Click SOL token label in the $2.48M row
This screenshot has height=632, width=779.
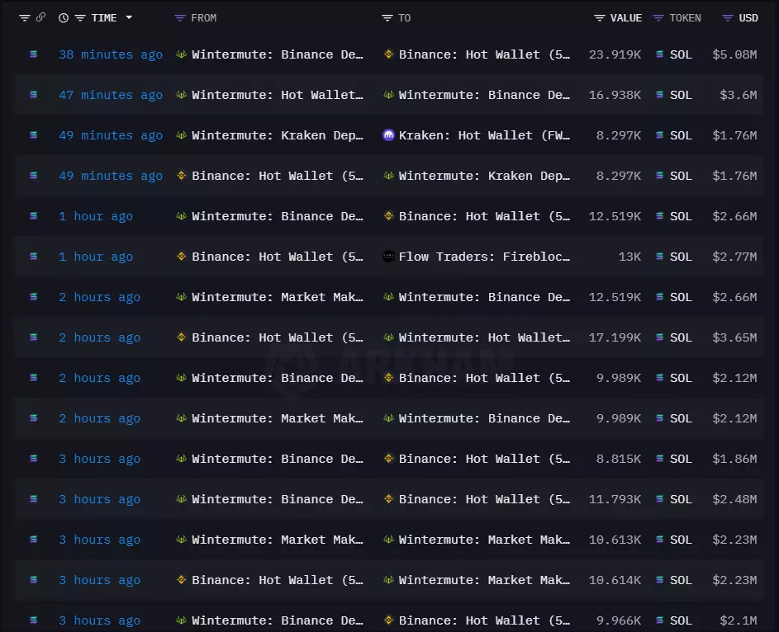point(681,499)
